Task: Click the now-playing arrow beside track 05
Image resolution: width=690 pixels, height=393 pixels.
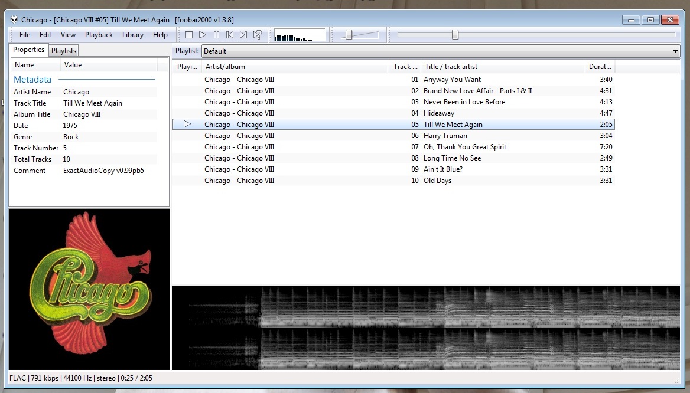Action: [187, 125]
